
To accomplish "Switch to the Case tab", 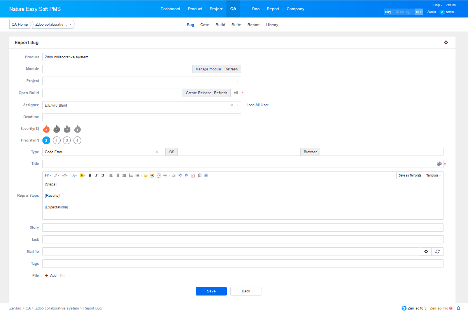I will pyautogui.click(x=205, y=25).
